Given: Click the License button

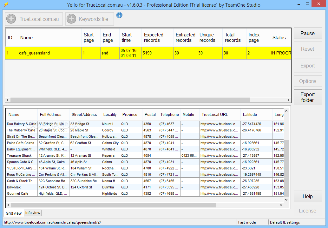Looking at the screenshot, I should (308, 211).
